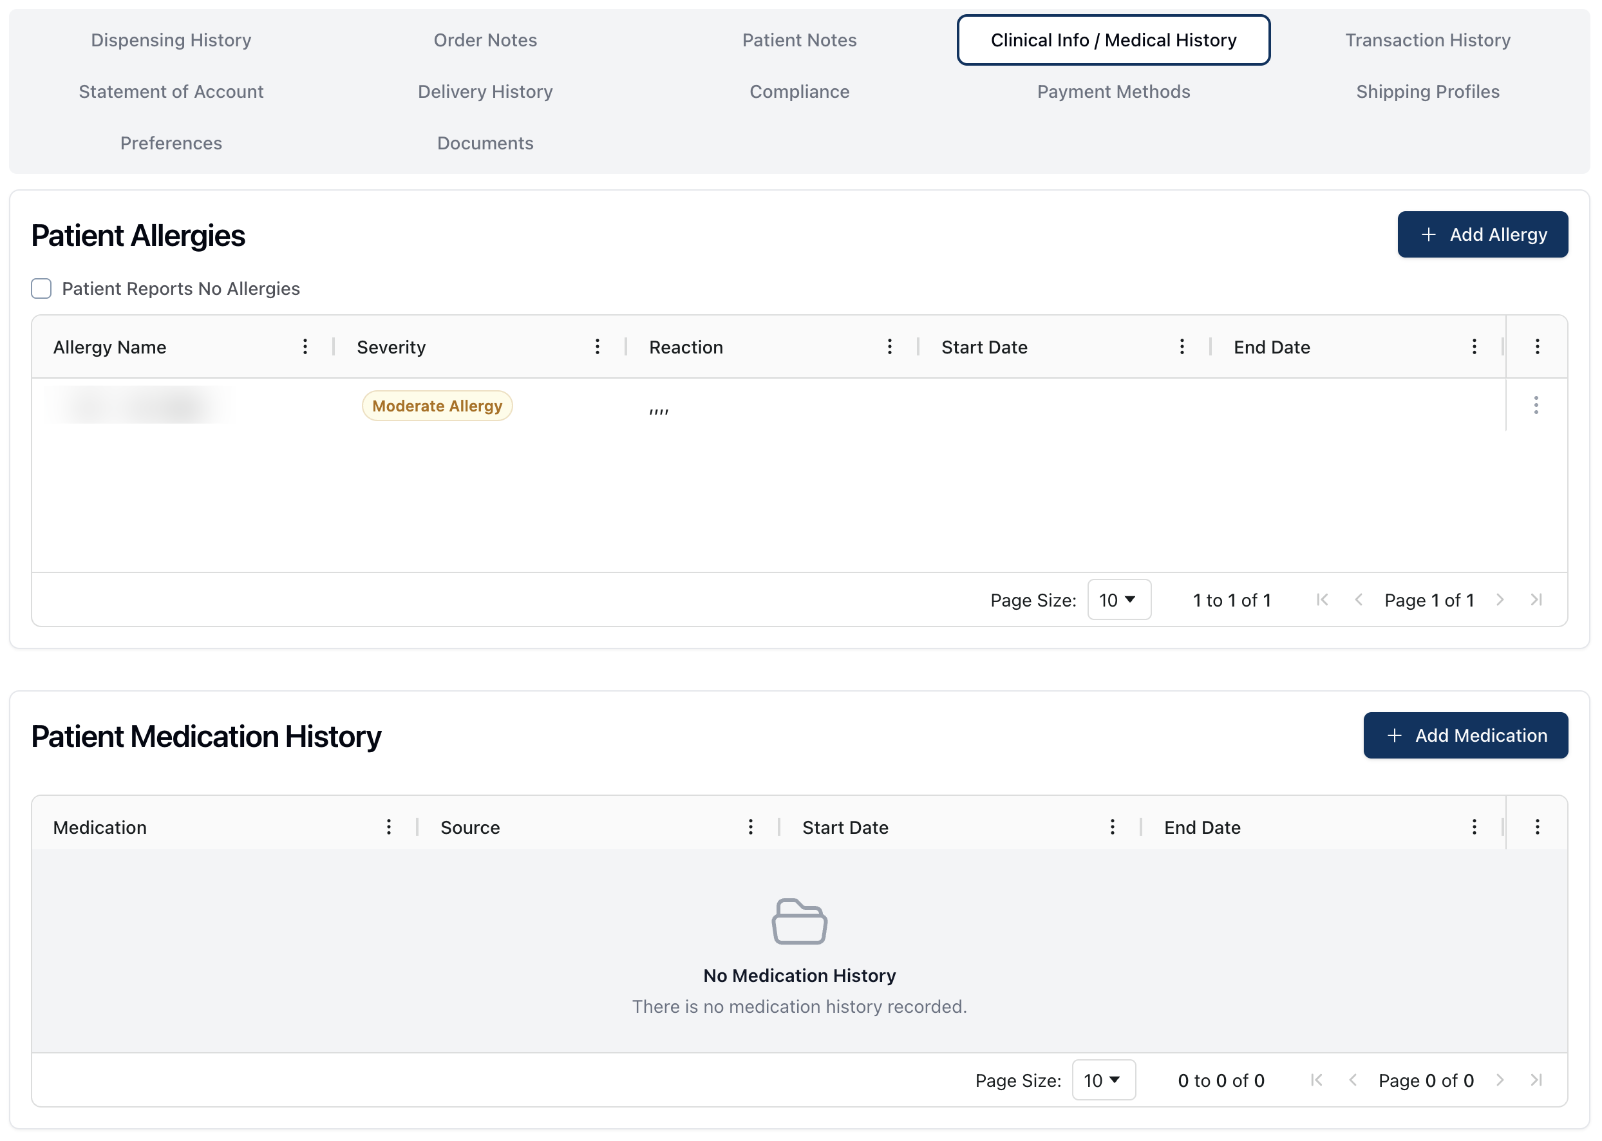This screenshot has height=1141, width=1602.
Task: Switch to the Transaction History tab
Action: [1427, 40]
